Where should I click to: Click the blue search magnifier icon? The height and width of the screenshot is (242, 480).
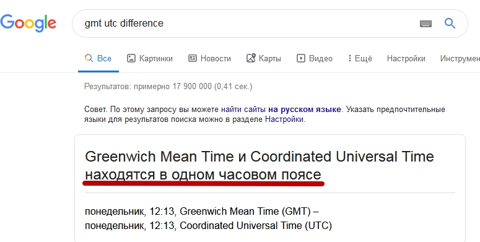click(450, 23)
